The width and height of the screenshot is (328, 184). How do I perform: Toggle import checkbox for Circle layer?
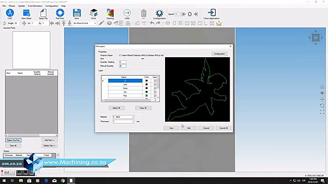[155, 88]
